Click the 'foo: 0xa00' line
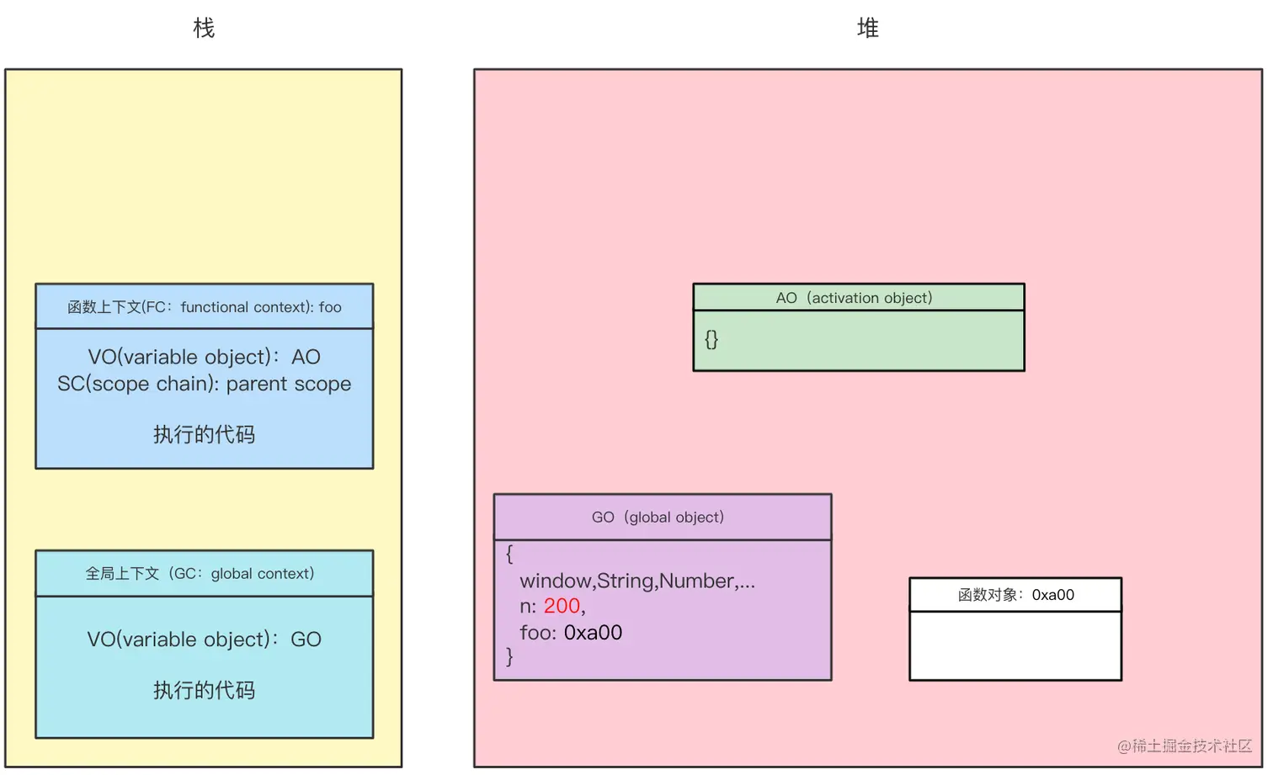1273x775 pixels. coord(571,633)
